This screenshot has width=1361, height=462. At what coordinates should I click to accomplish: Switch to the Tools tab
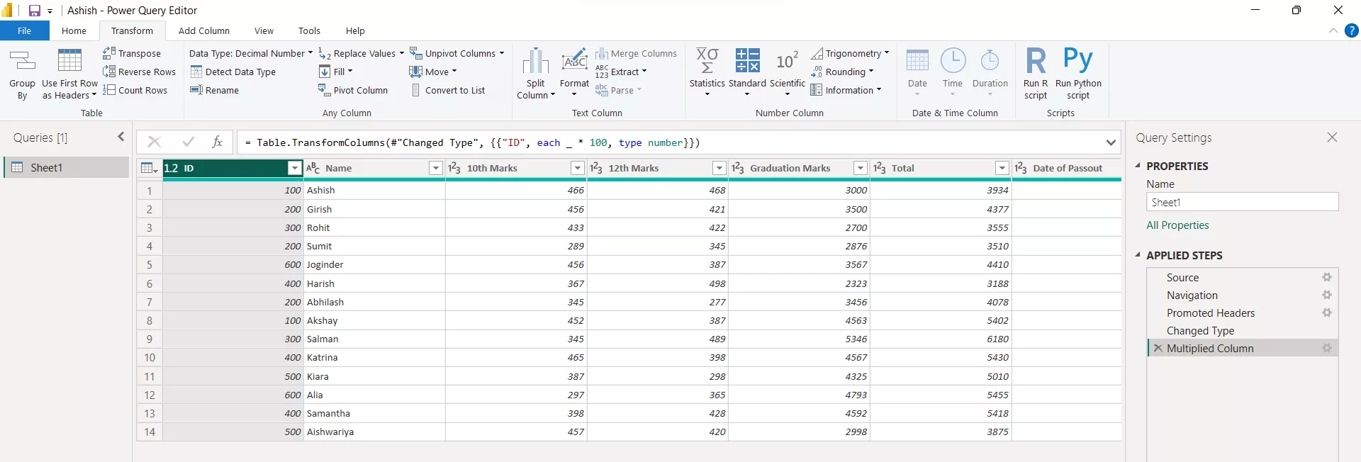point(309,30)
